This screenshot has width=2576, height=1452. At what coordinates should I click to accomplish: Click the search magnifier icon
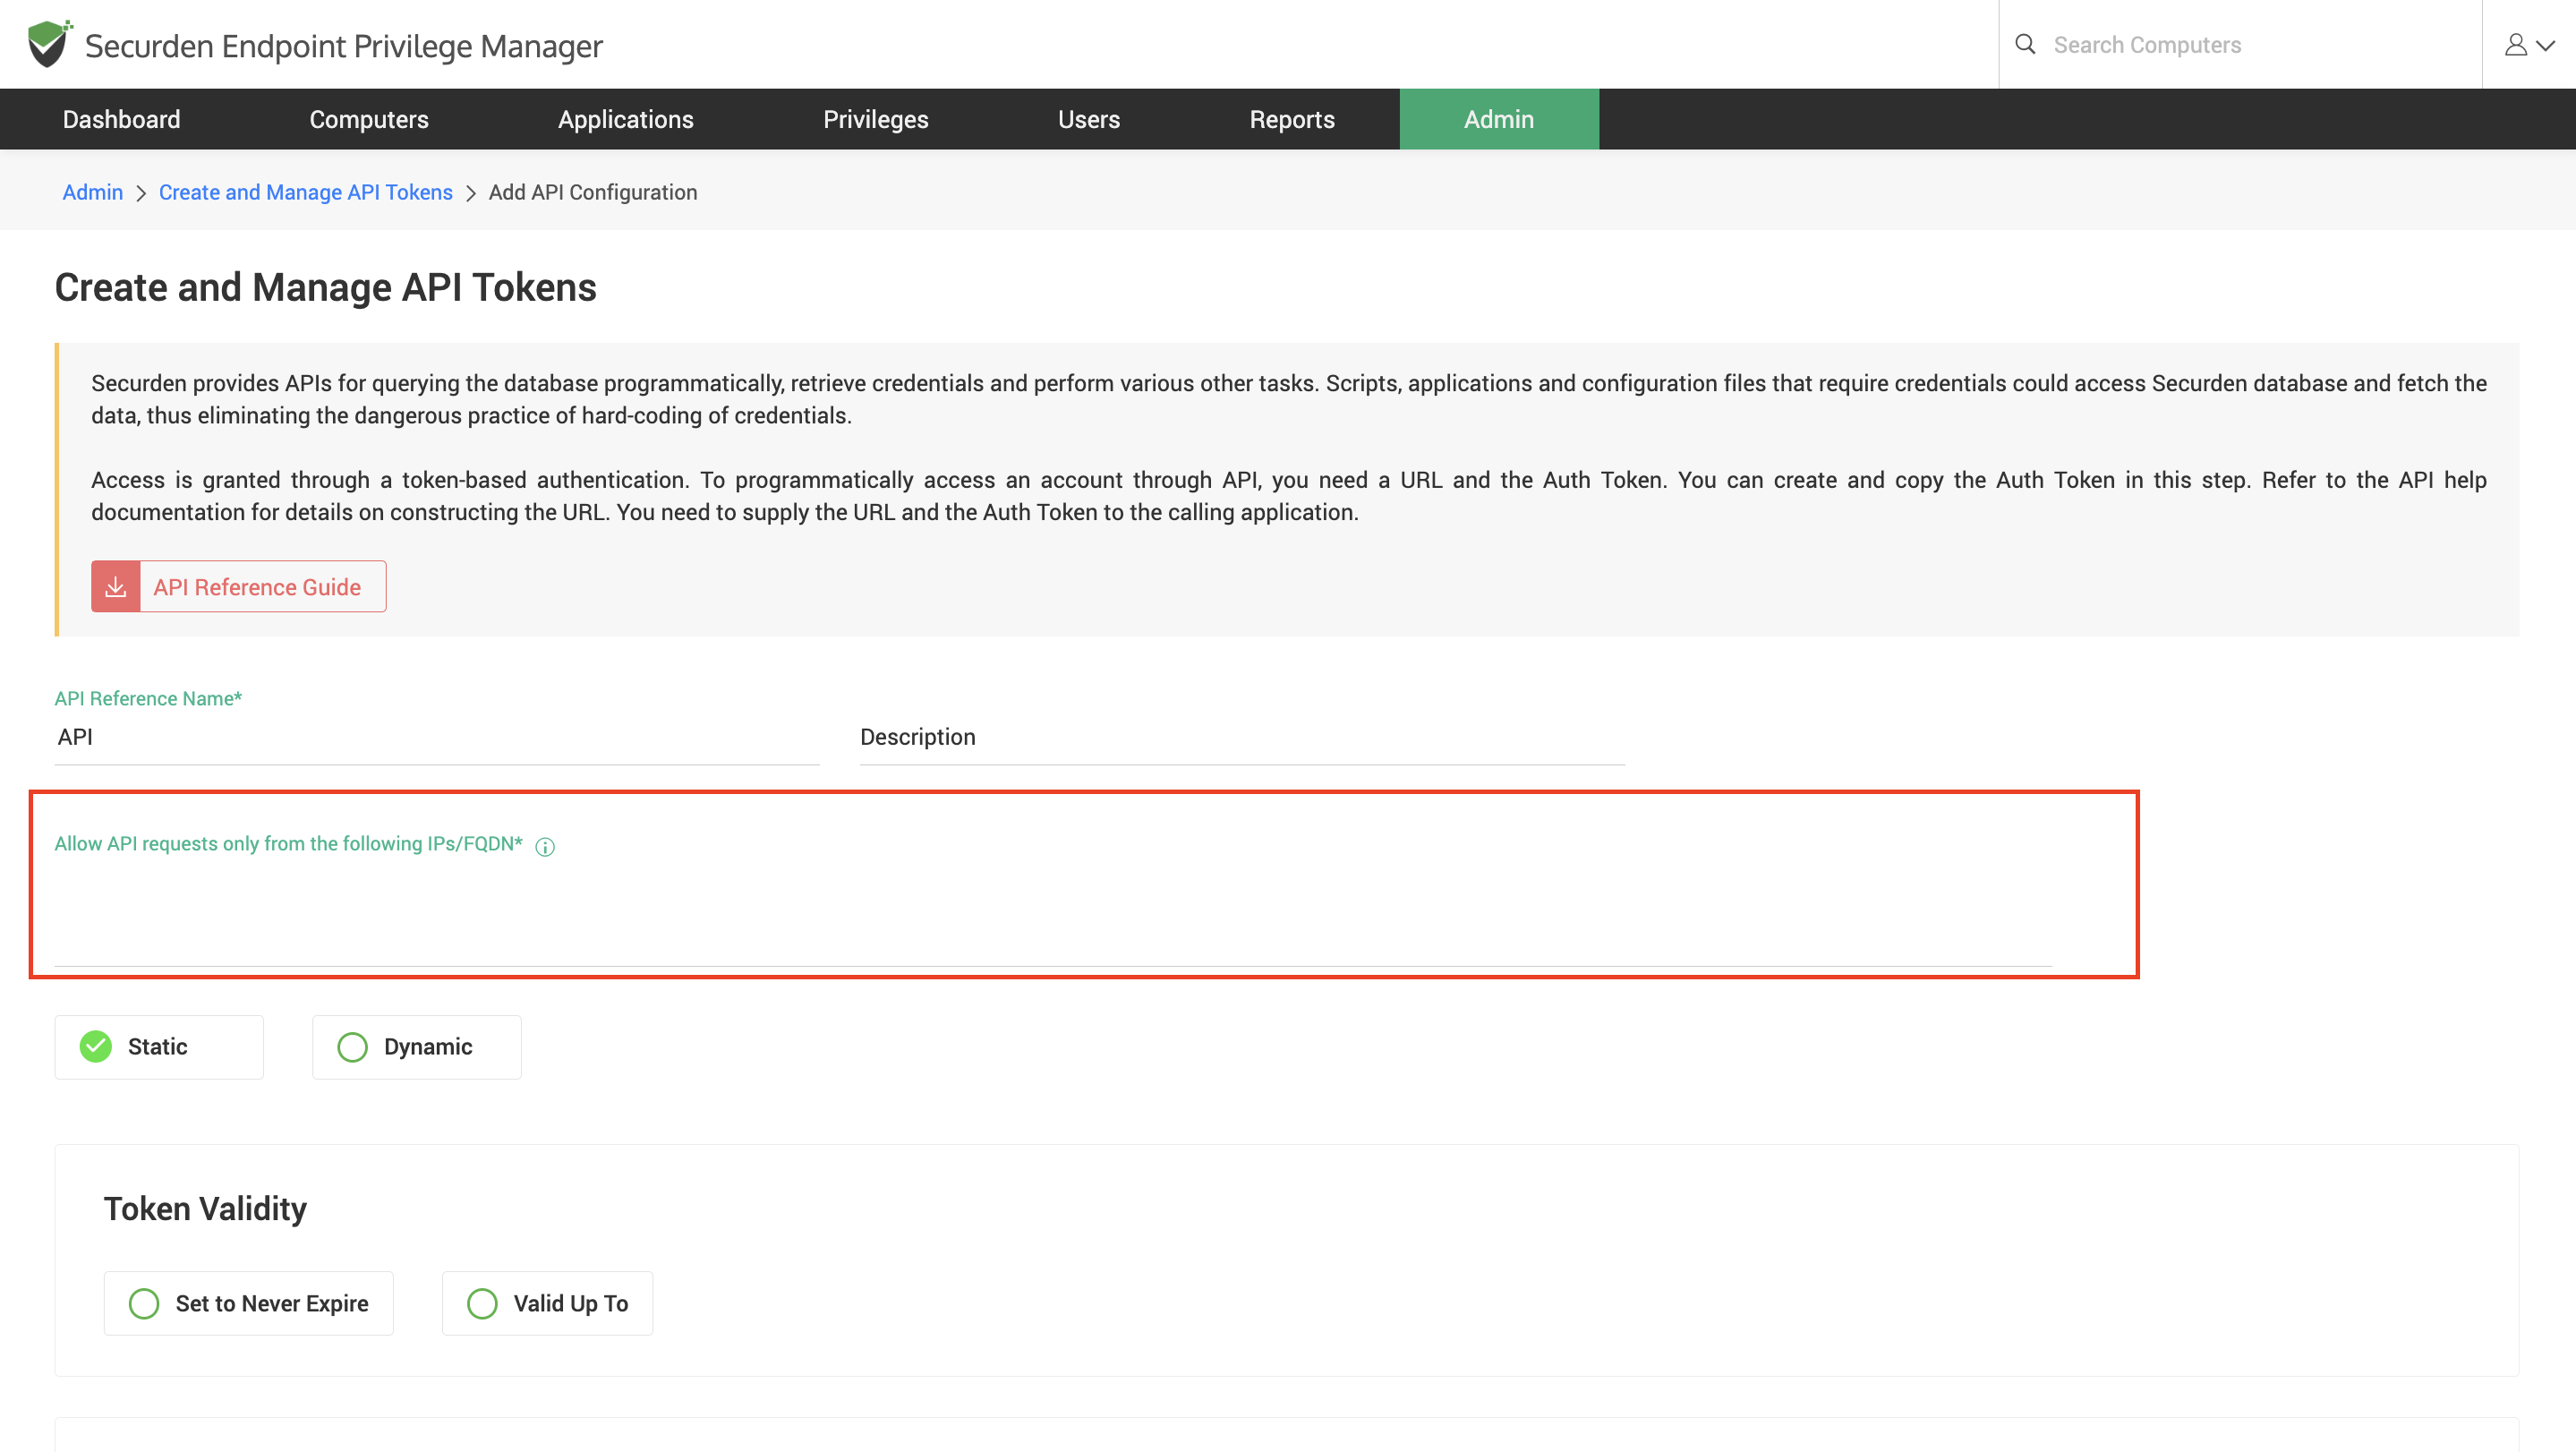click(x=2025, y=44)
